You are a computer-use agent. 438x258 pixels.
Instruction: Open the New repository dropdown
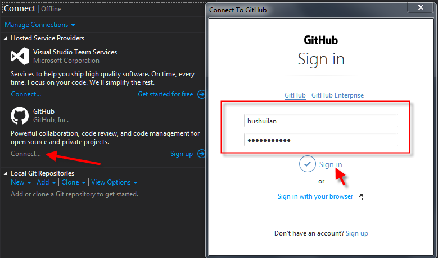click(21, 182)
